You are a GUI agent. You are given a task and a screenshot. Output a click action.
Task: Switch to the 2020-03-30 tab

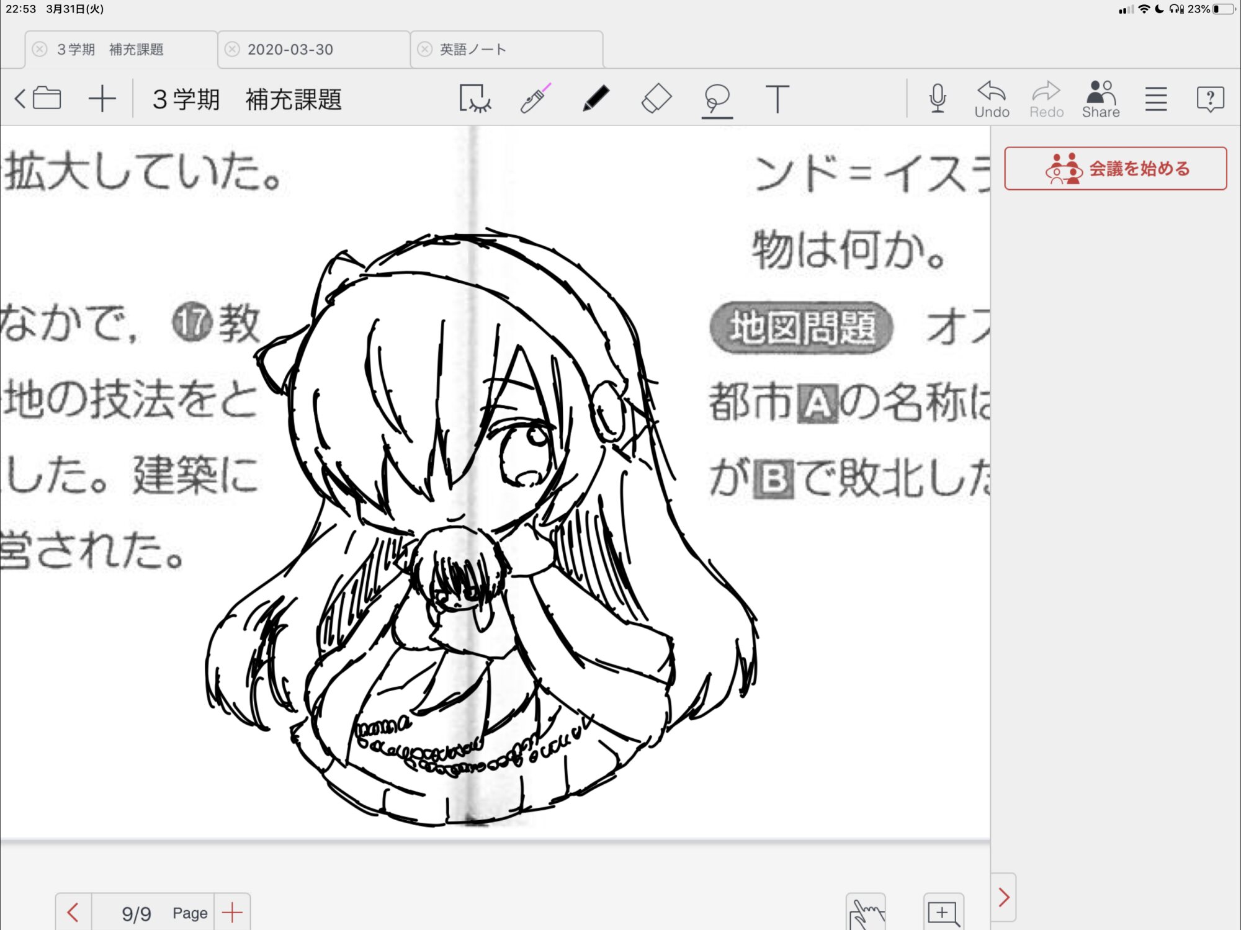[290, 50]
